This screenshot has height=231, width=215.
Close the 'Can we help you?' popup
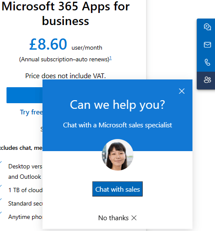tap(182, 91)
